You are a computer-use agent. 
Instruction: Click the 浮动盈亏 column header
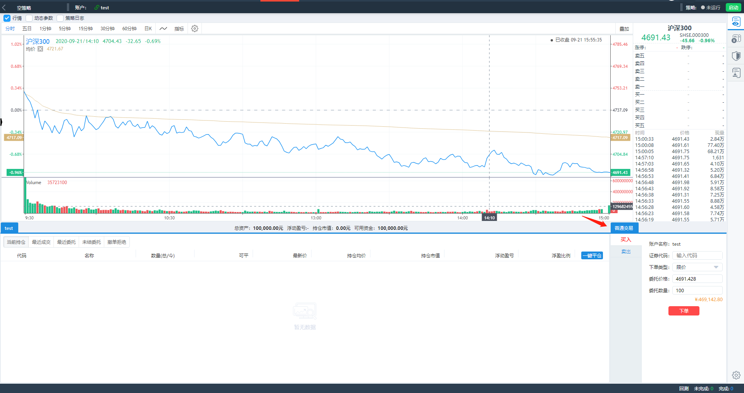504,255
